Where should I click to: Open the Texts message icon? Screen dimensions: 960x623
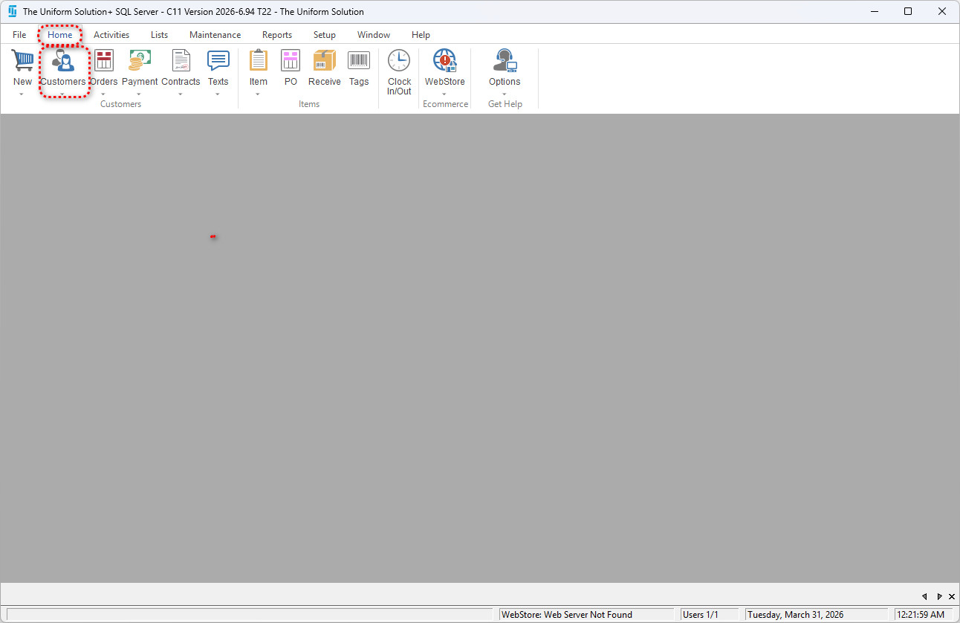point(218,61)
